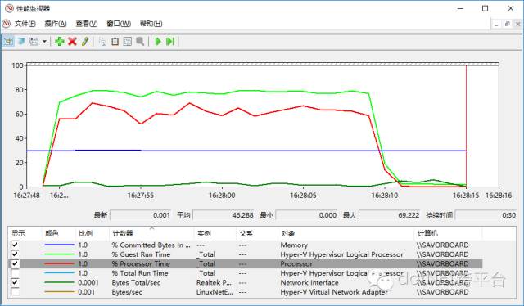Toggle the Highlight pen icon
The height and width of the screenshot is (306, 524).
(x=85, y=42)
